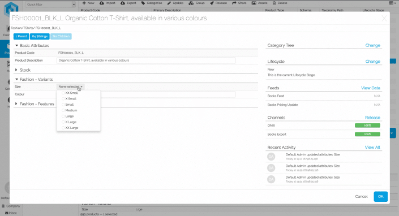Expand the Stock section
Image resolution: width=399 pixels, height=216 pixels.
pyautogui.click(x=16, y=70)
